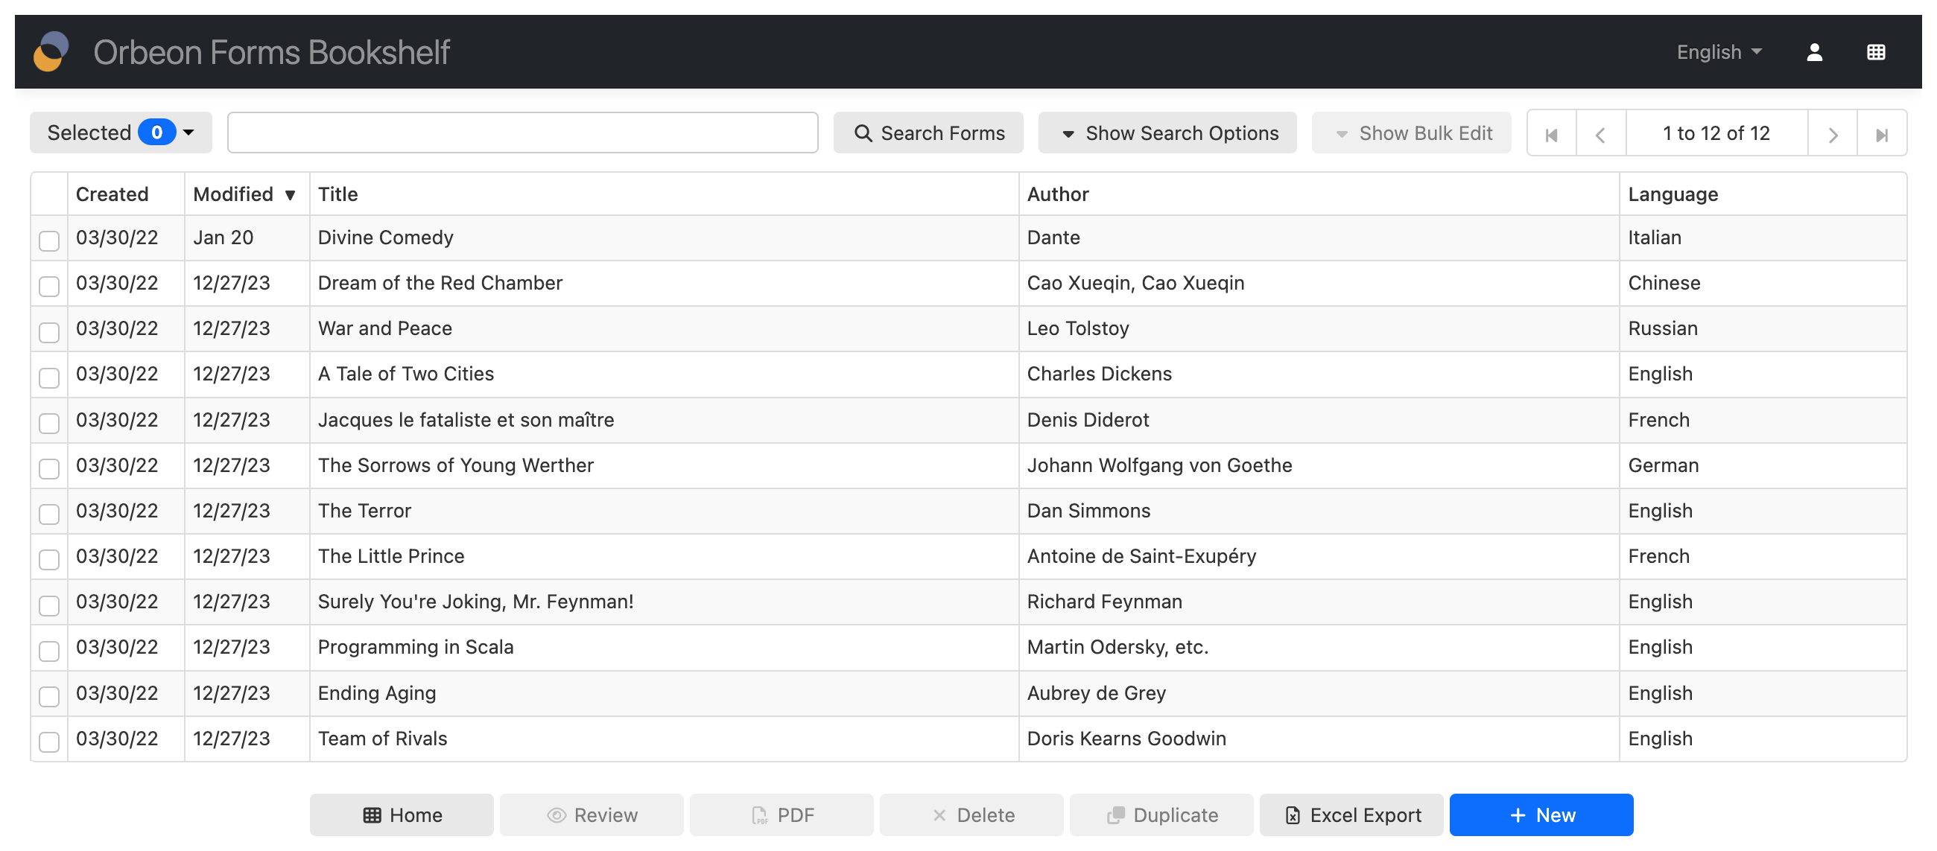The height and width of the screenshot is (851, 1937).
Task: Jump to last page of results
Action: tap(1881, 134)
